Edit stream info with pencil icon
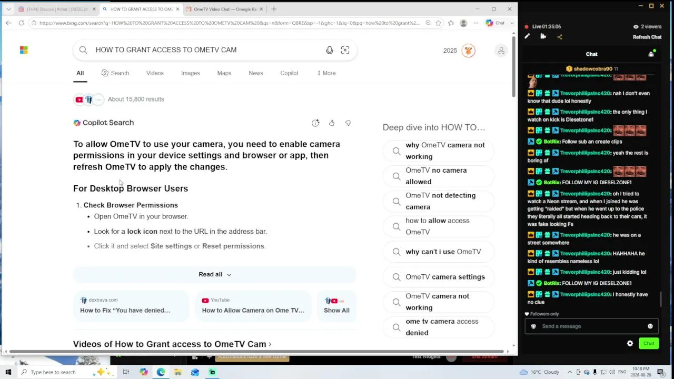The width and height of the screenshot is (674, 379). tap(527, 36)
